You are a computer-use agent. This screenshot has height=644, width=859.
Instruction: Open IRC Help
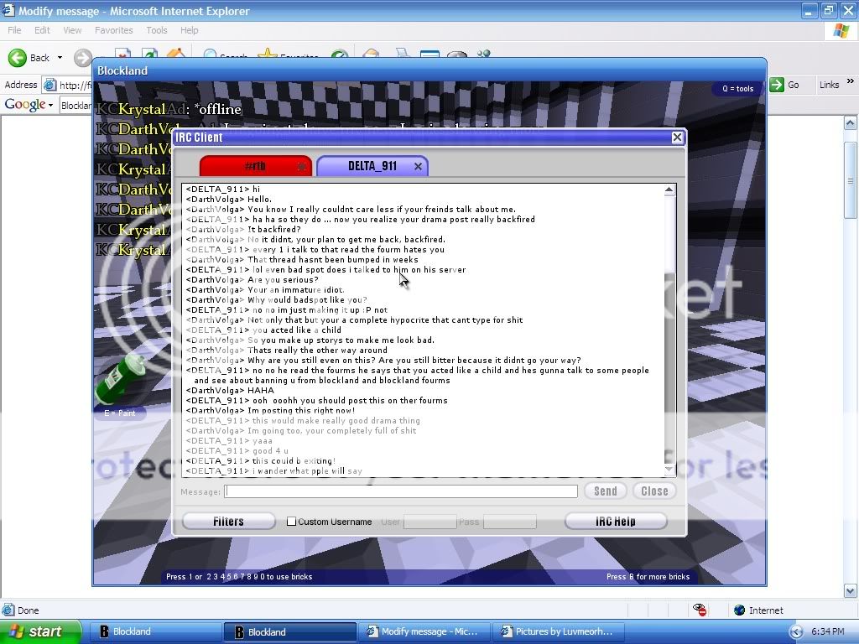pos(616,522)
